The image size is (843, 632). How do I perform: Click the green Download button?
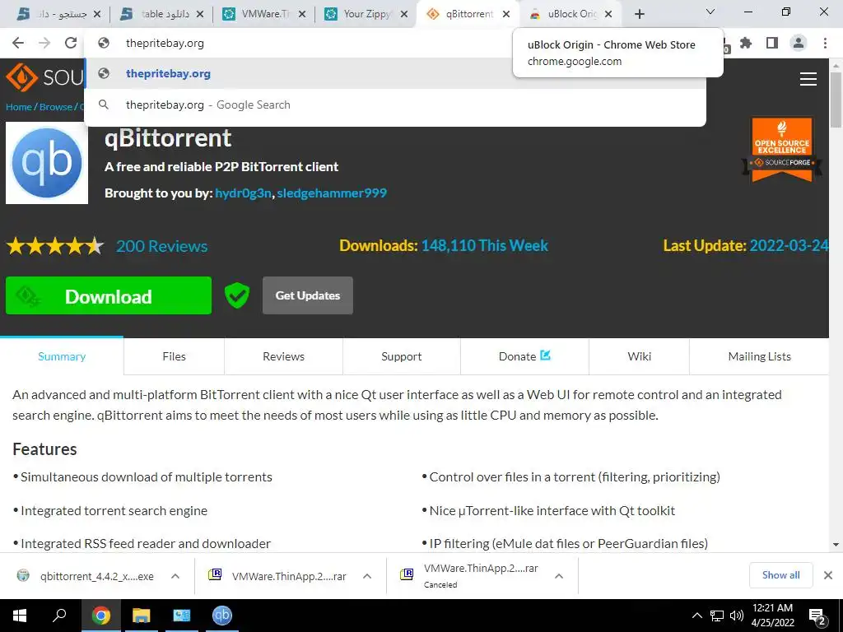[109, 295]
